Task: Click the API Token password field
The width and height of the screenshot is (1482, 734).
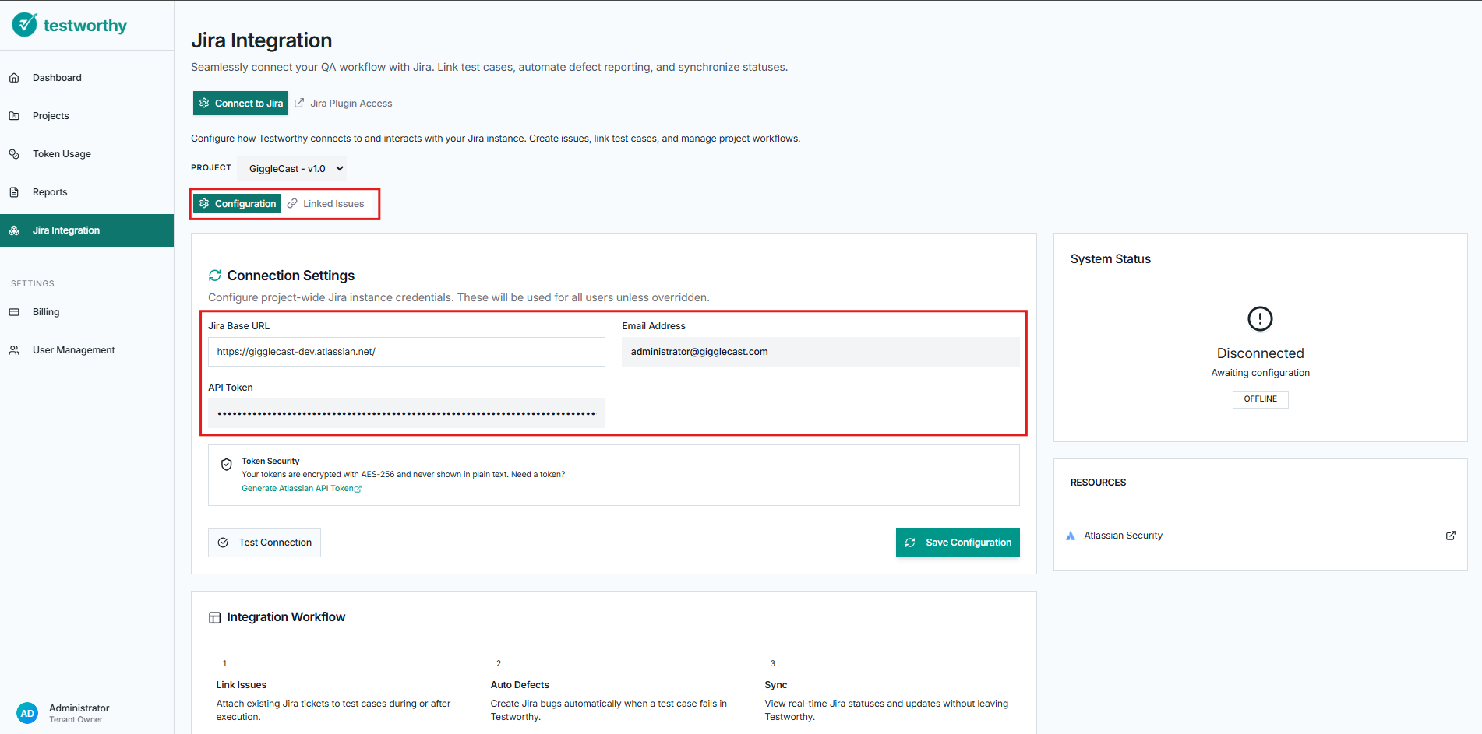Action: [x=407, y=413]
